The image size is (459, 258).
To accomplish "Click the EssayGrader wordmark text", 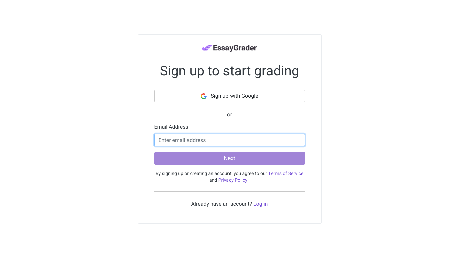I will [235, 48].
